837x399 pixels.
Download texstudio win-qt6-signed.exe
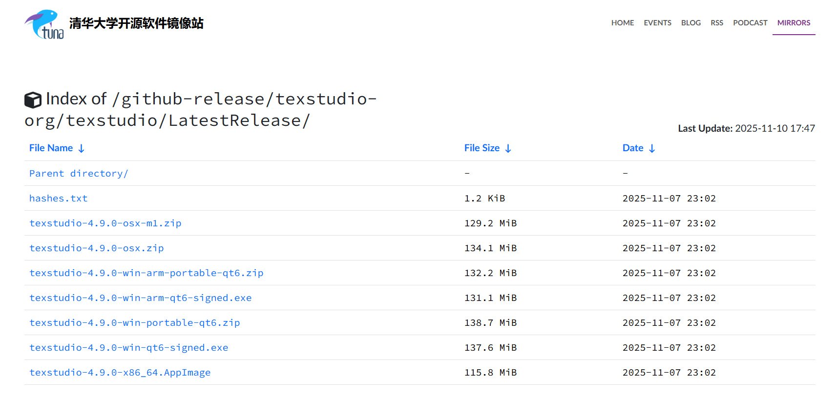point(128,348)
